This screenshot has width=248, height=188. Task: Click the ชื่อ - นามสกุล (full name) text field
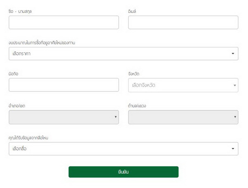click(x=64, y=22)
